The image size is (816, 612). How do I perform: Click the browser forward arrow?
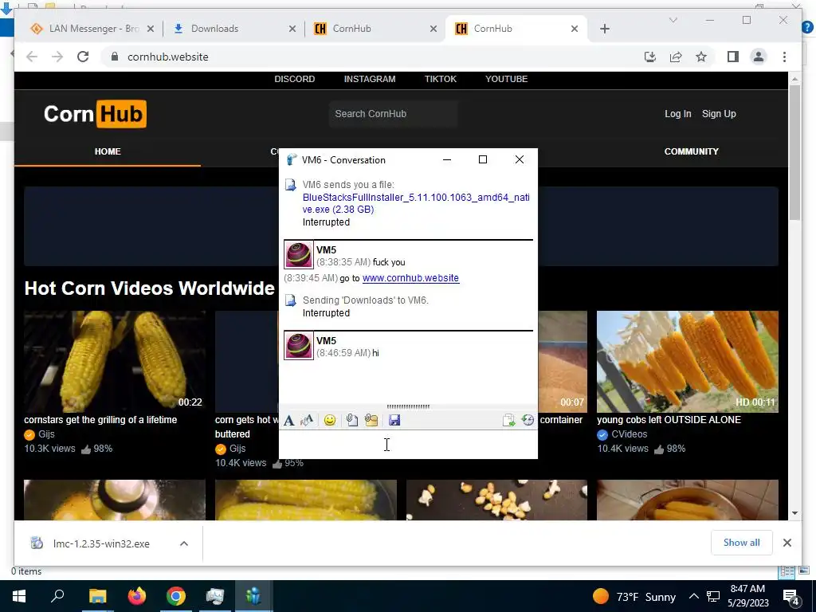57,57
